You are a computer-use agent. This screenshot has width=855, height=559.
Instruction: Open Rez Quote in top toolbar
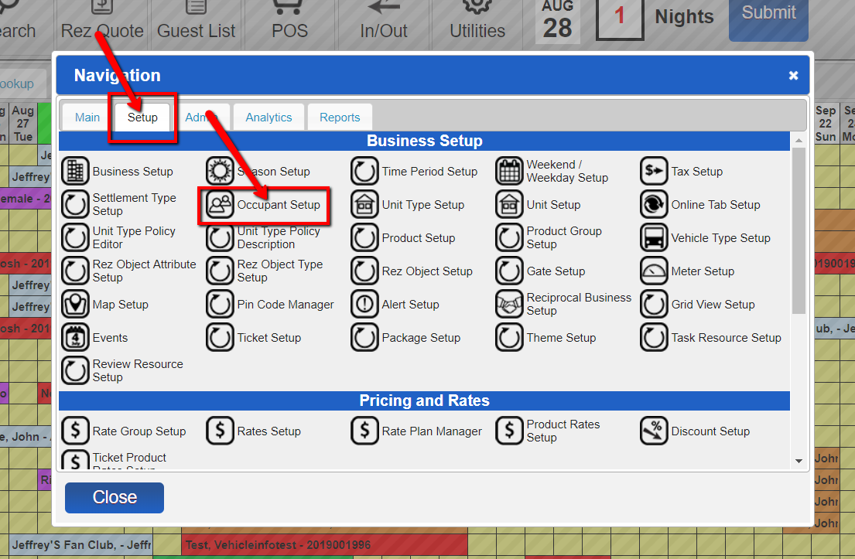[102, 22]
